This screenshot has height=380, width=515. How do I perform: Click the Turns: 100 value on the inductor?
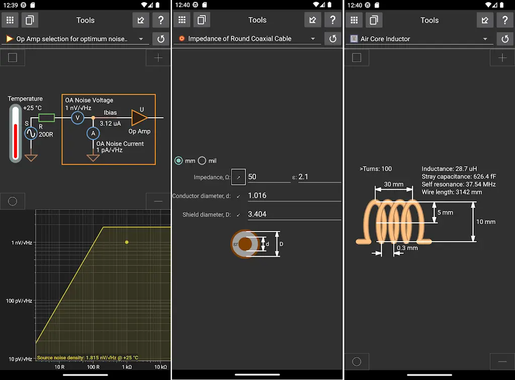(376, 169)
